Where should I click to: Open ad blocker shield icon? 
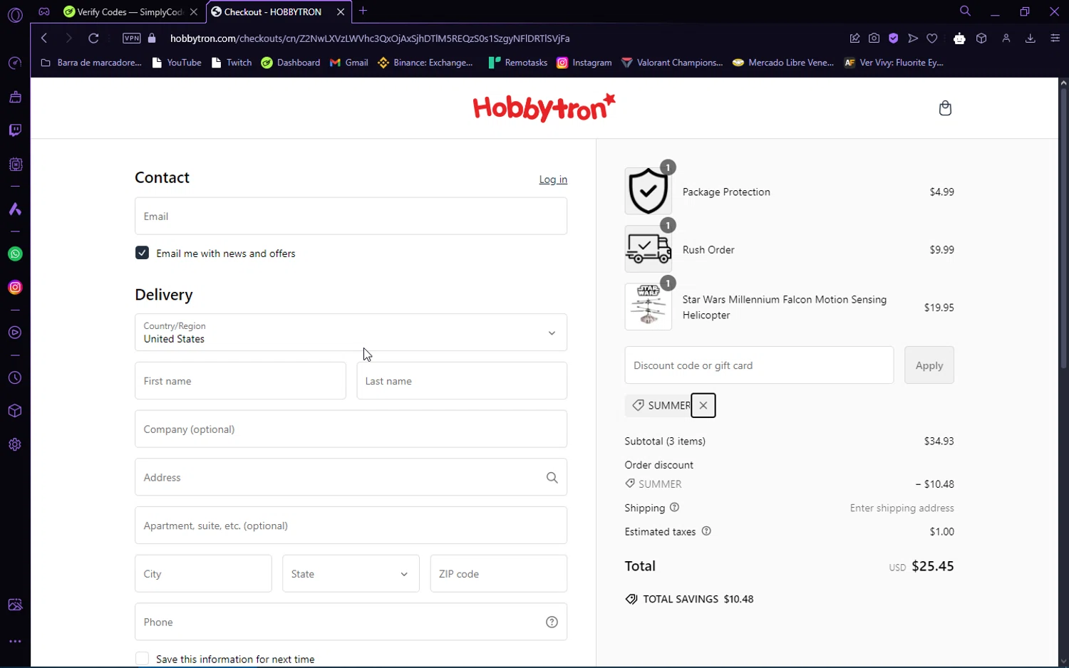point(893,38)
